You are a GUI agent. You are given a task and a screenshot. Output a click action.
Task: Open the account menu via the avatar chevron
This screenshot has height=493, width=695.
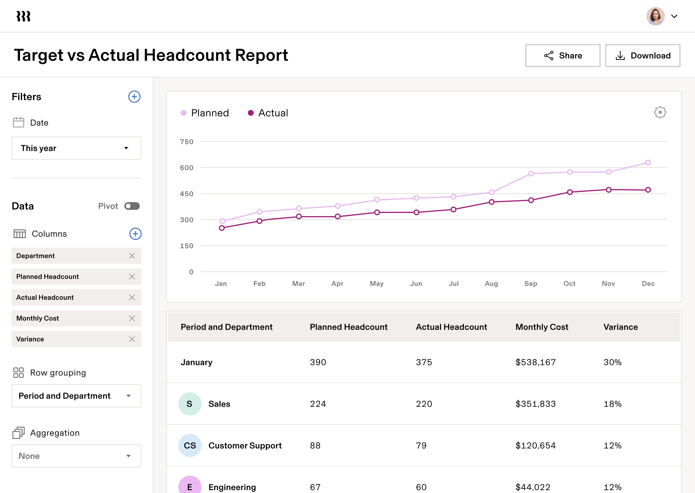pos(674,16)
